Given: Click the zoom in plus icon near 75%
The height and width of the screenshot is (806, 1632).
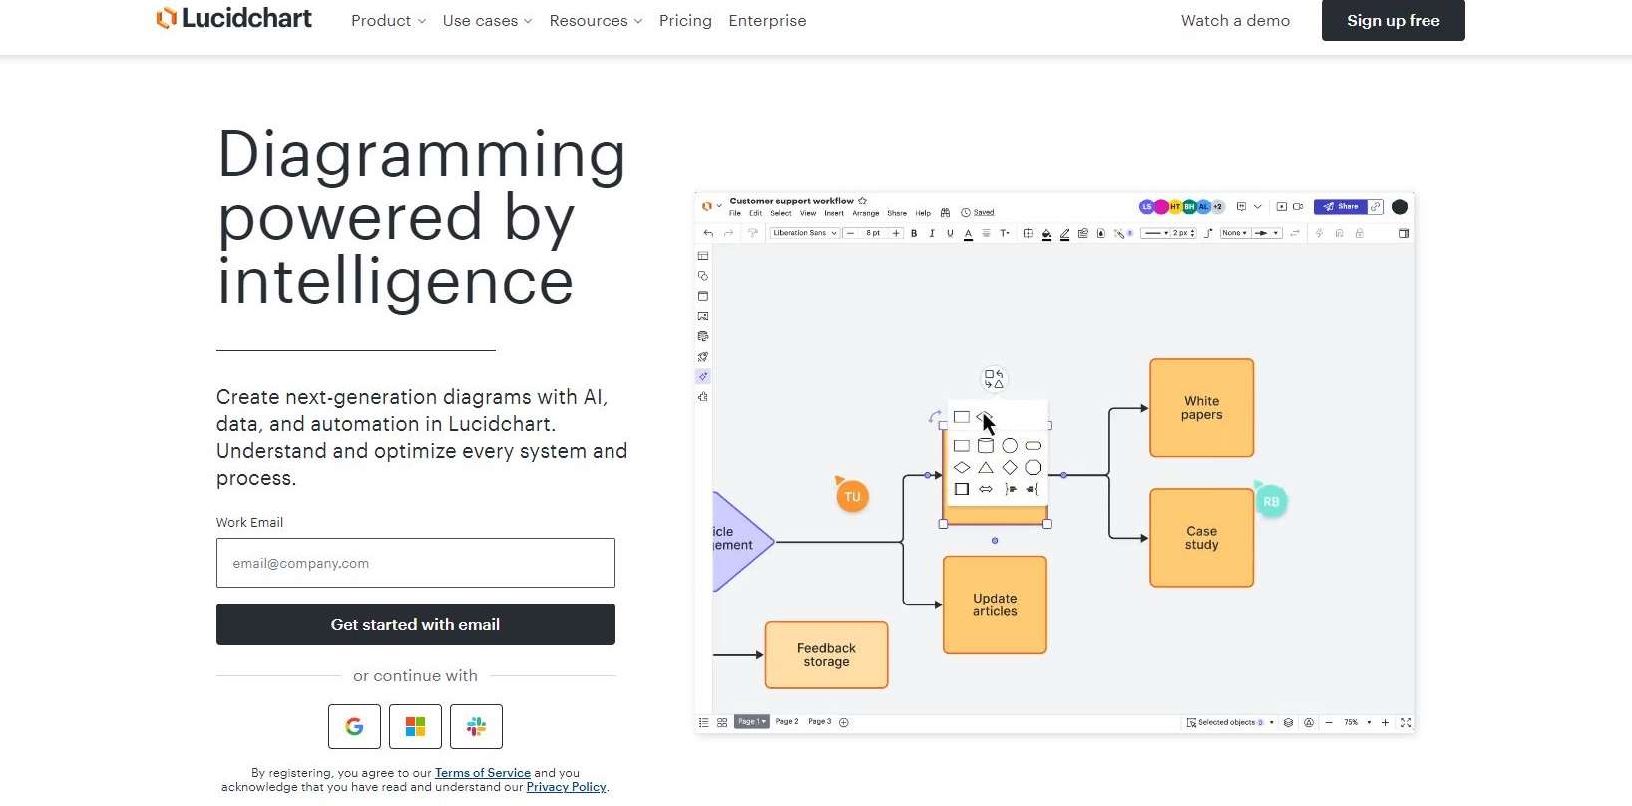Looking at the screenshot, I should pos(1385,722).
